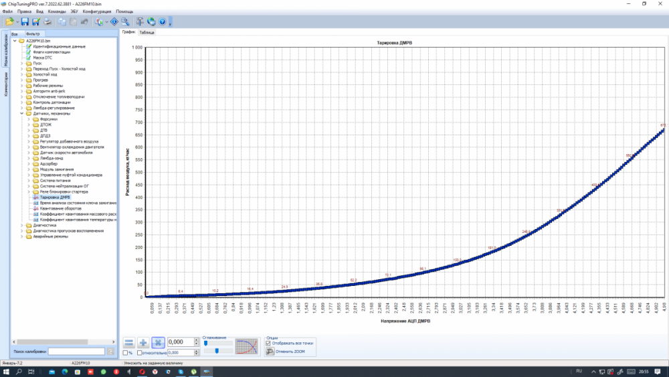
Task: Toggle the 'относительно' checkbox
Action: point(140,352)
